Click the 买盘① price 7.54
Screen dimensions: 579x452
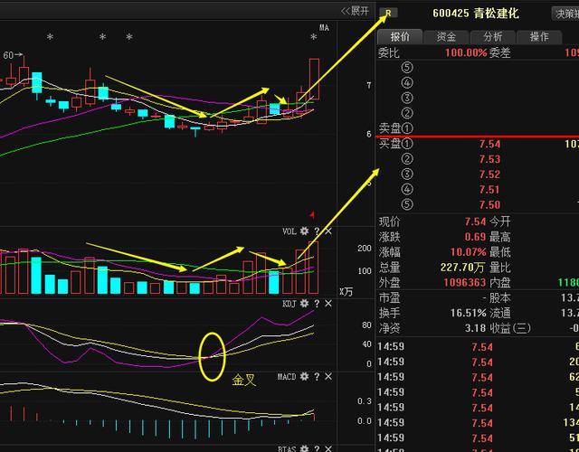[x=489, y=144]
